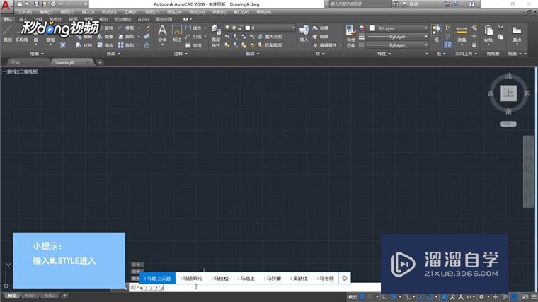This screenshot has height=302, width=538.
Task: Click the Model (模型) layout tab
Action: coord(12,295)
